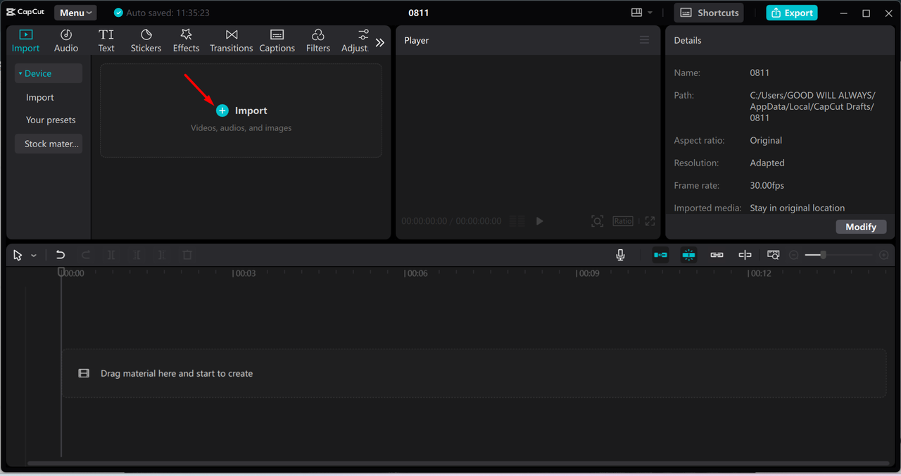Click the timeline cover/preview settings icon
901x476 pixels.
[774, 255]
